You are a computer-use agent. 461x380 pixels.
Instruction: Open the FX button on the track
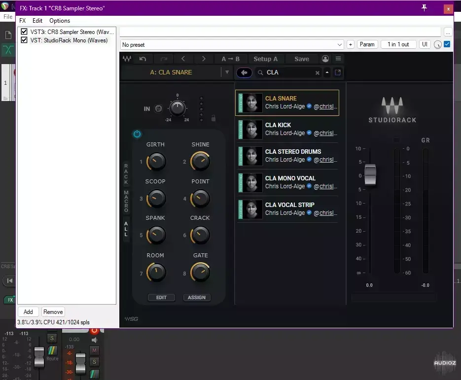pyautogui.click(x=10, y=300)
